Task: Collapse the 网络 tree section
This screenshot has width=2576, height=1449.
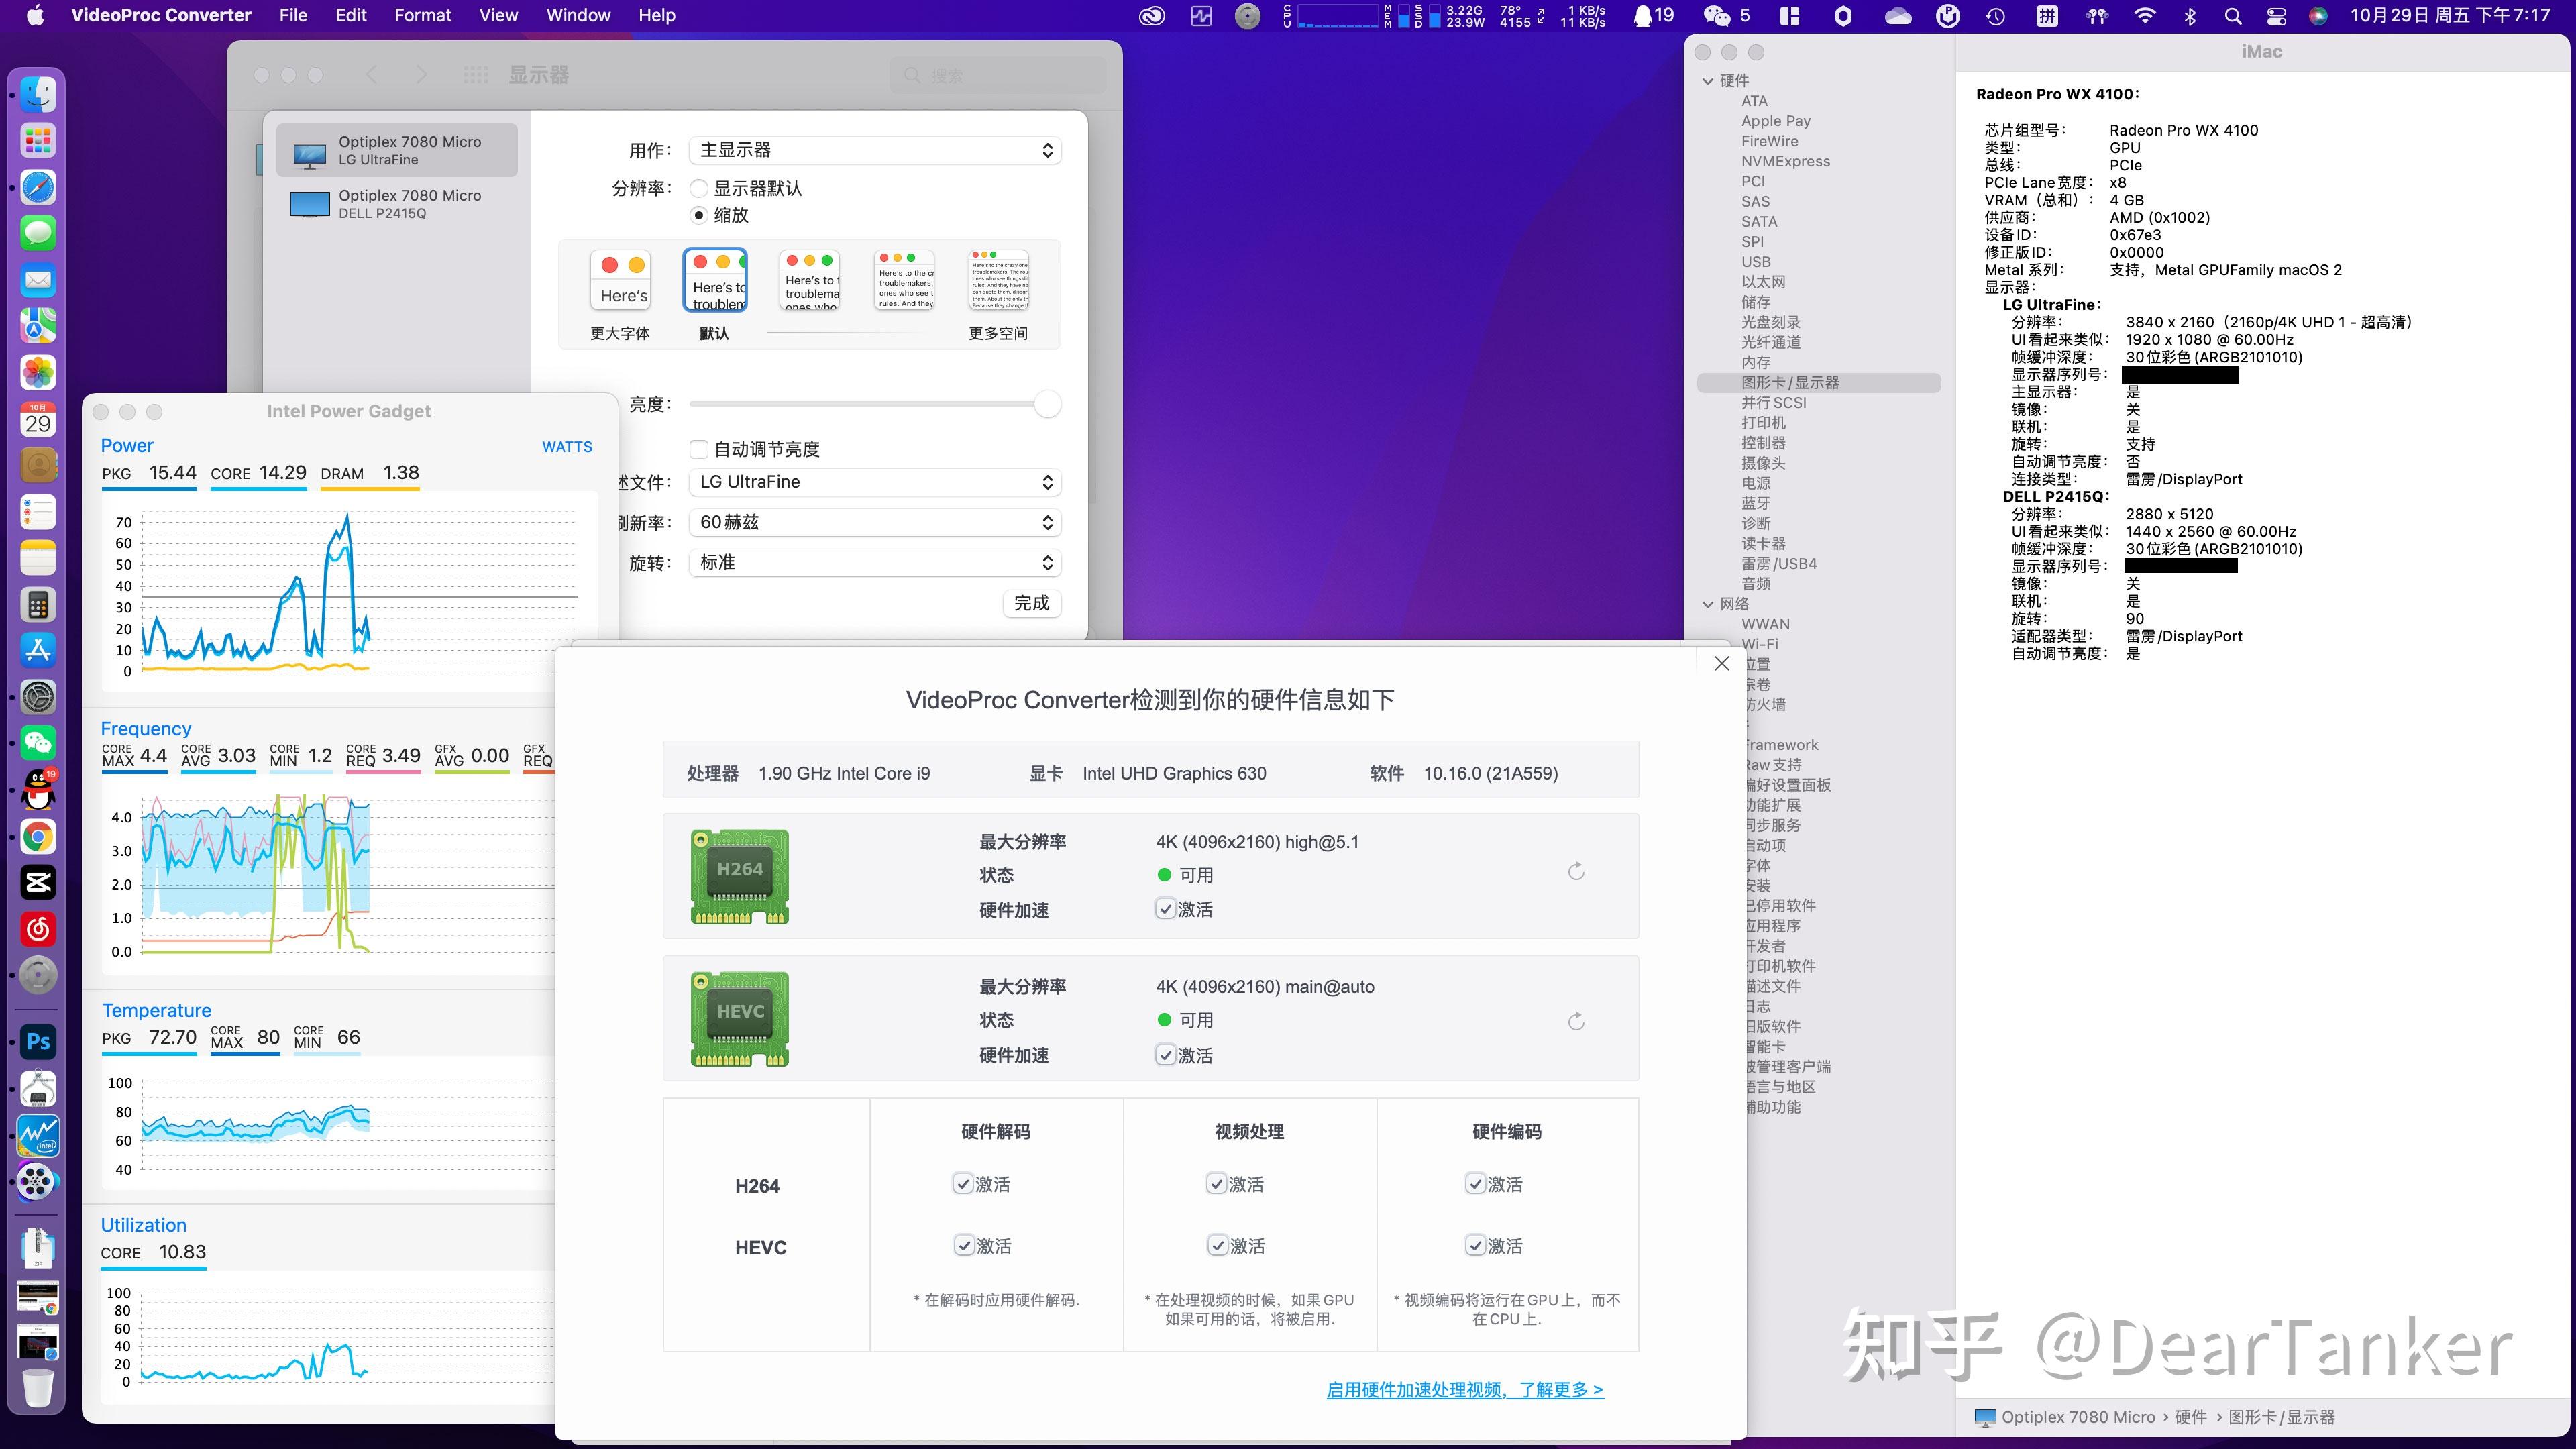Action: coord(1708,604)
